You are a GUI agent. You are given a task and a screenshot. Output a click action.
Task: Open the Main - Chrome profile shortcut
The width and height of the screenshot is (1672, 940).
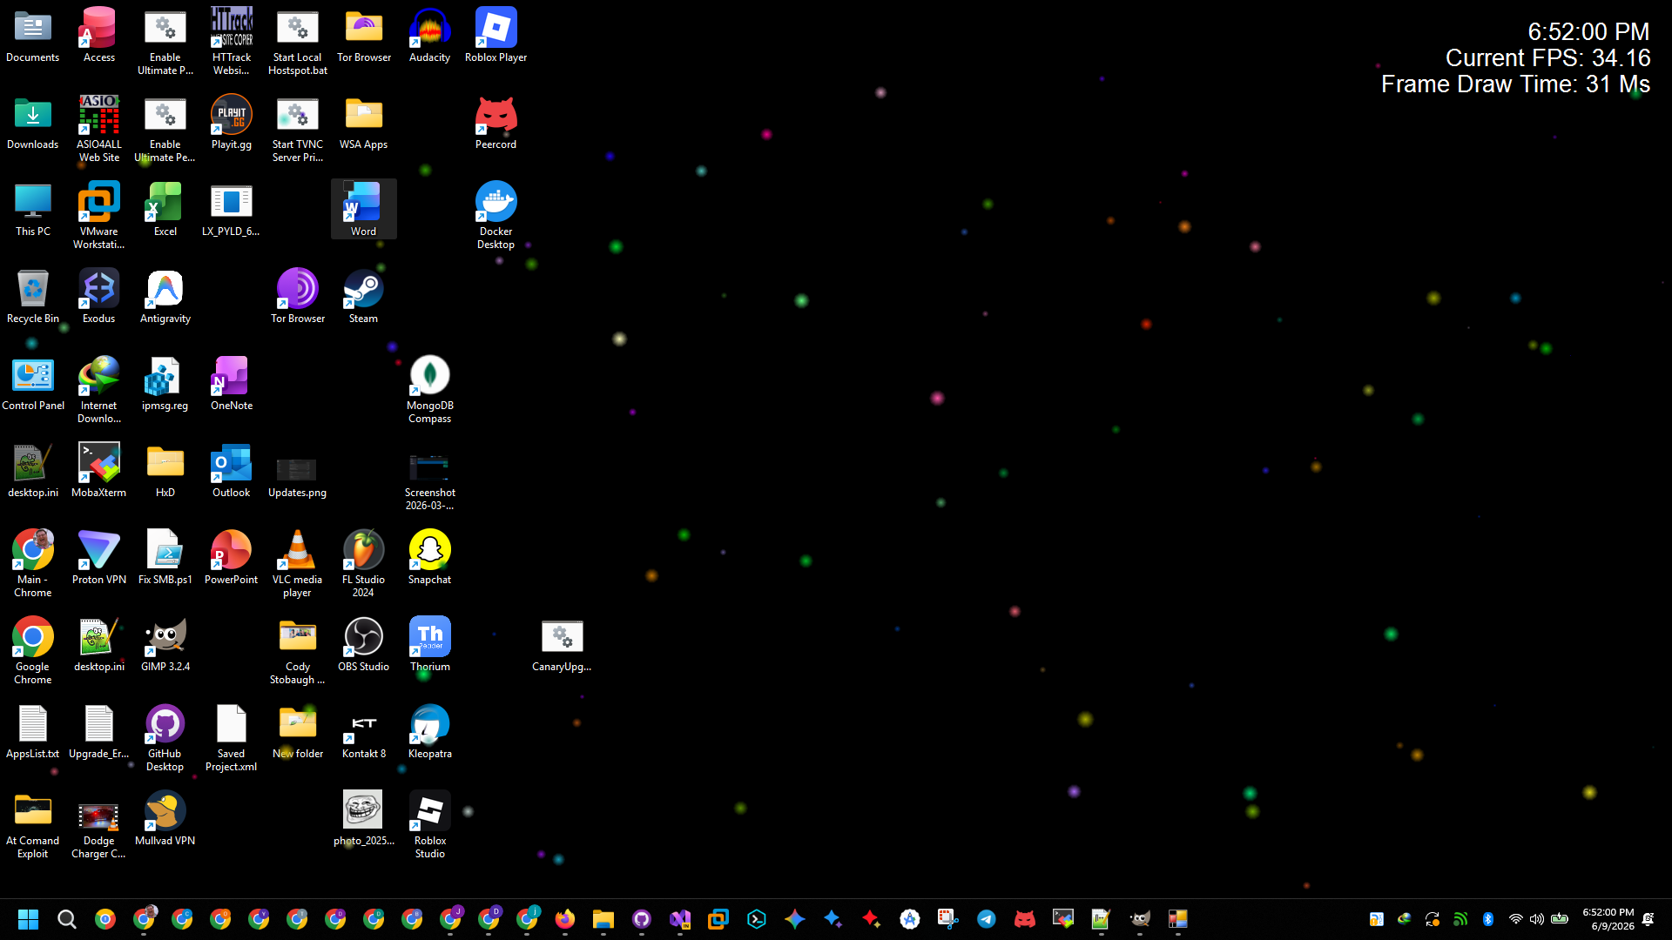[x=32, y=563]
